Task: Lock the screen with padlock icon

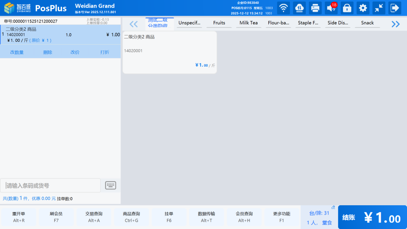Action: (x=347, y=8)
